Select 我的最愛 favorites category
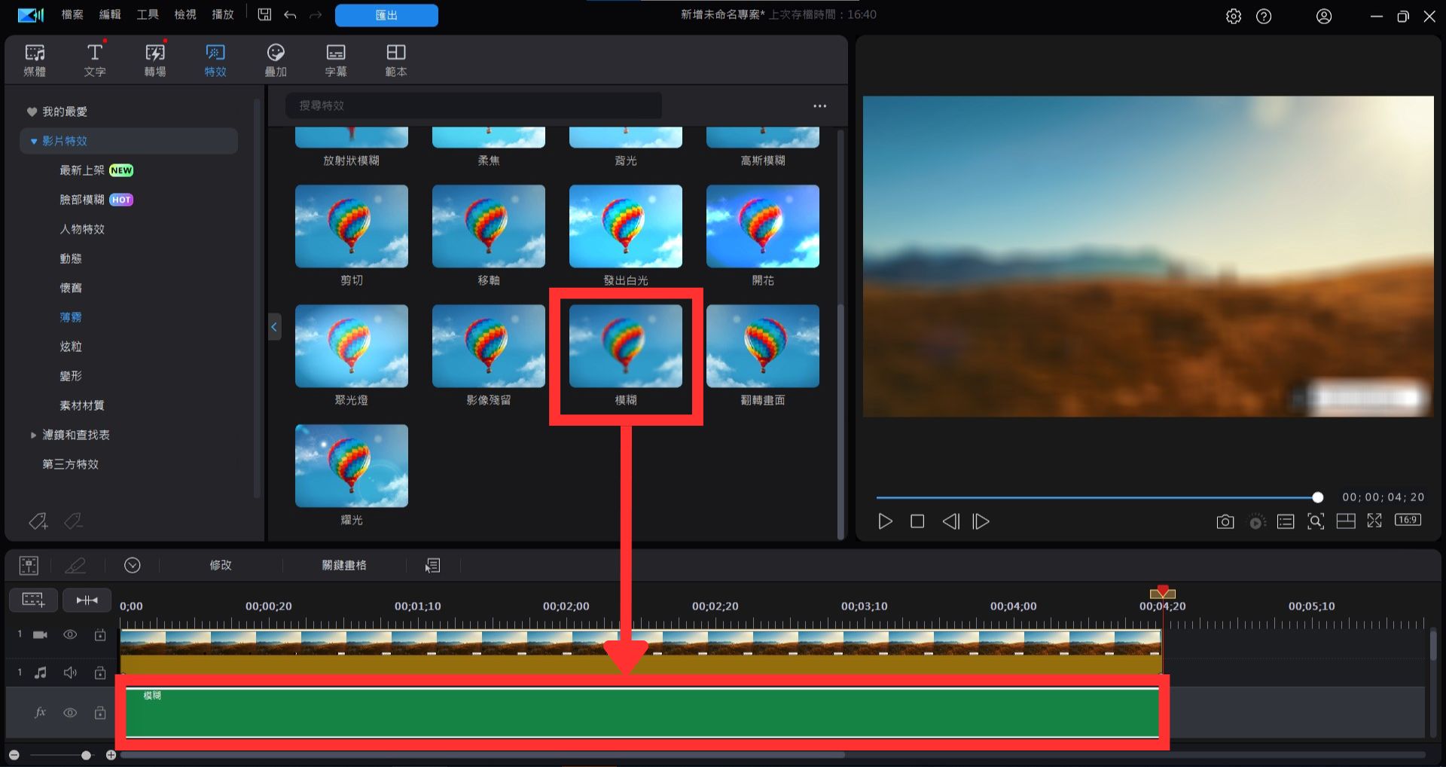This screenshot has width=1446, height=767. pos(65,112)
